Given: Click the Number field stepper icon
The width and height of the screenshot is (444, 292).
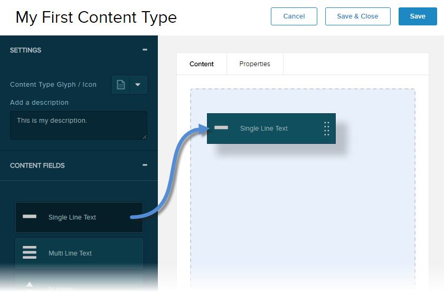Looking at the screenshot, I should click(30, 286).
